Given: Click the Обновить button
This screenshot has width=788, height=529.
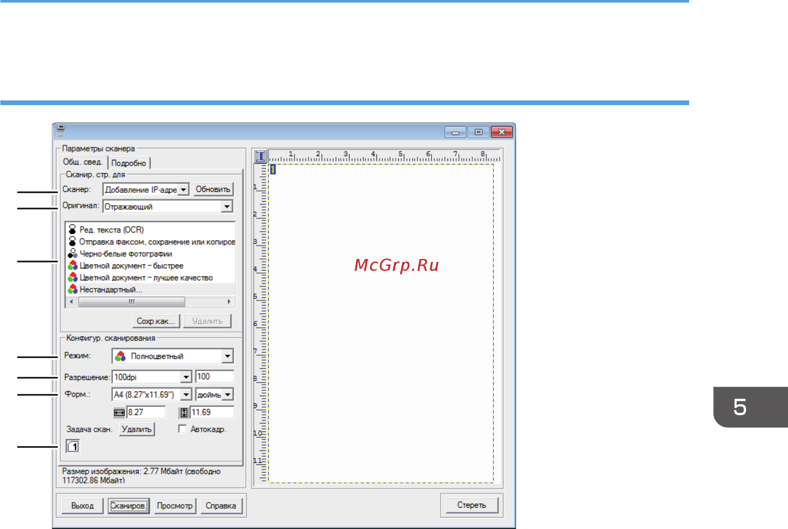Looking at the screenshot, I should [213, 189].
